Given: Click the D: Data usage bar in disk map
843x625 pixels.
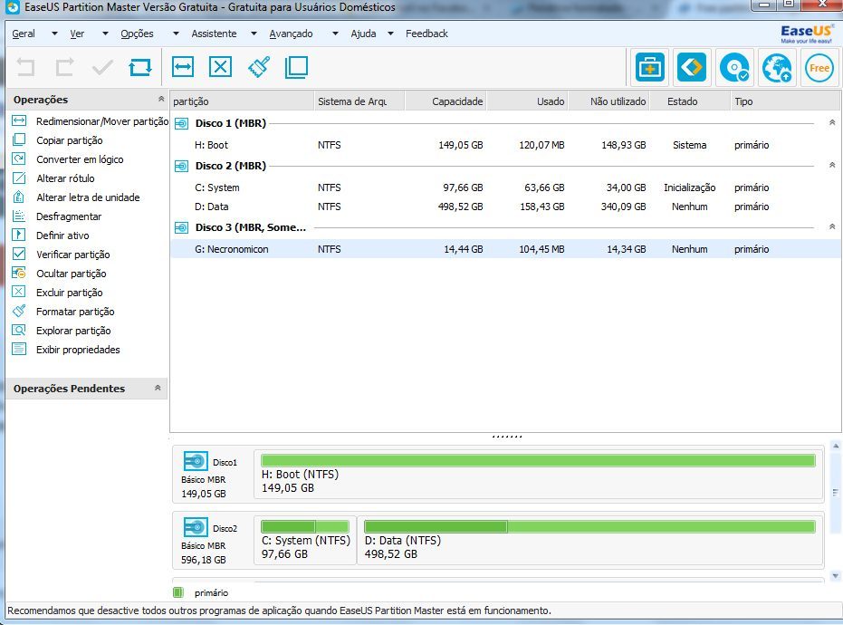Looking at the screenshot, I should pos(589,526).
